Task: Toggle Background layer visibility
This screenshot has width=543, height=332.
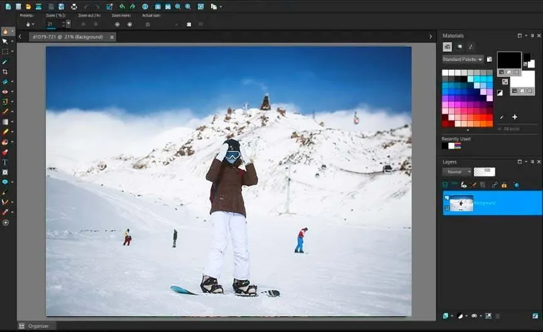Action: coord(447,197)
